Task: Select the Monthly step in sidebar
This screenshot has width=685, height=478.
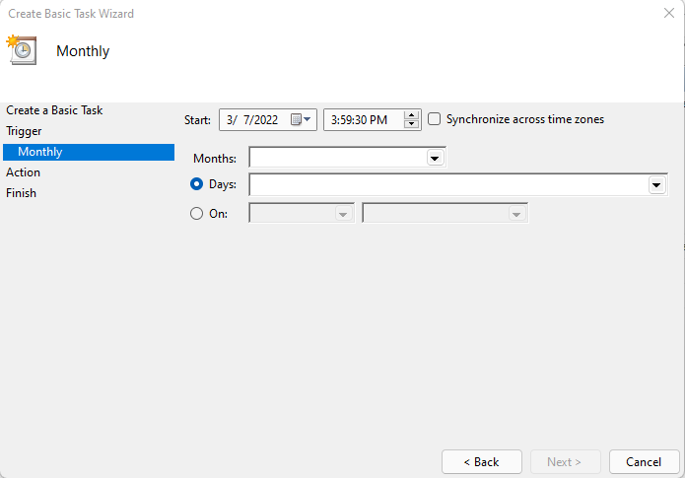Action: point(89,152)
